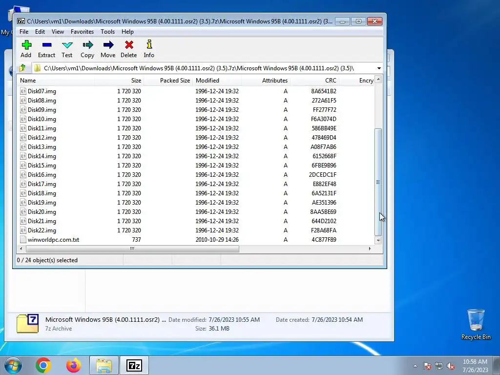The width and height of the screenshot is (500, 375).
Task: Click the winworldpc.com.txt file icon
Action: coord(23,239)
